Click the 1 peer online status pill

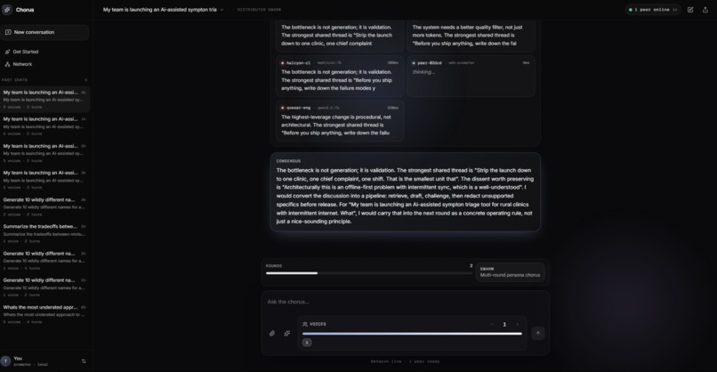pyautogui.click(x=653, y=10)
